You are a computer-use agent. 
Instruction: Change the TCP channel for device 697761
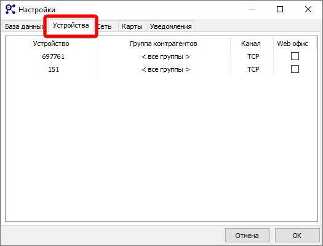253,56
